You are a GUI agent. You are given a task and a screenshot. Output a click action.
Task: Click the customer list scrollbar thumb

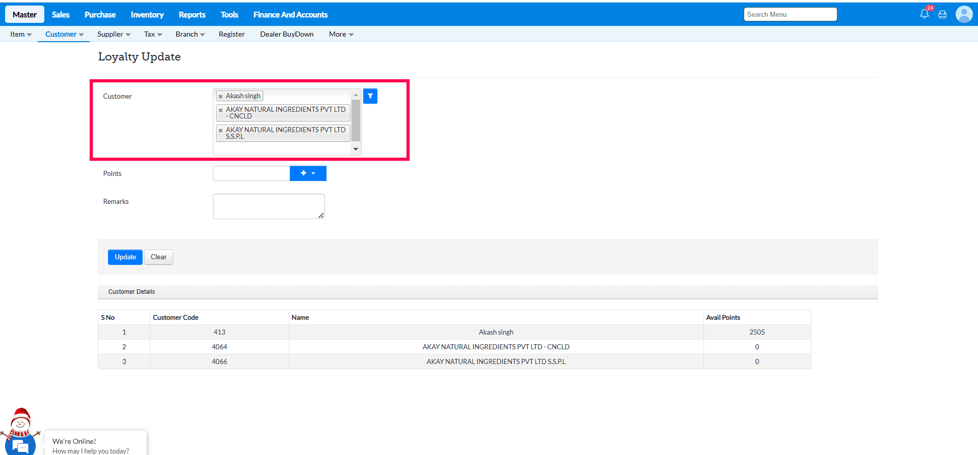point(356,120)
